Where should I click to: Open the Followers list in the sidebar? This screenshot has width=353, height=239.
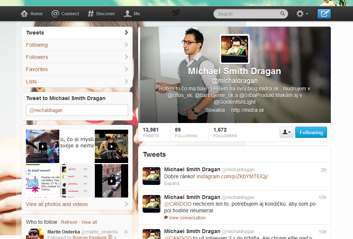point(77,57)
